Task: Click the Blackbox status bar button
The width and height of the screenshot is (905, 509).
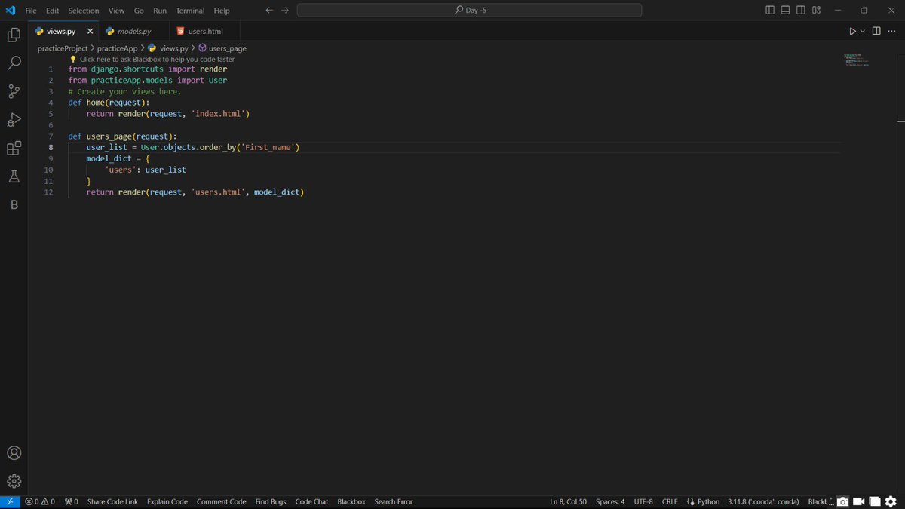Action: pos(351,501)
